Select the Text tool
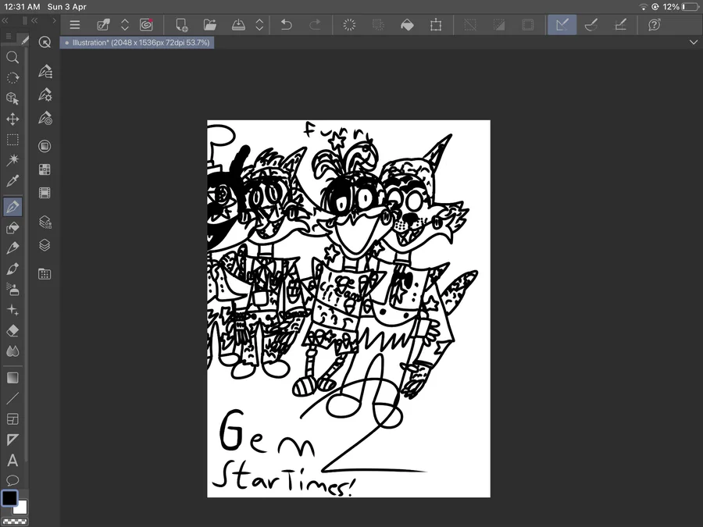The width and height of the screenshot is (703, 527). [x=12, y=460]
